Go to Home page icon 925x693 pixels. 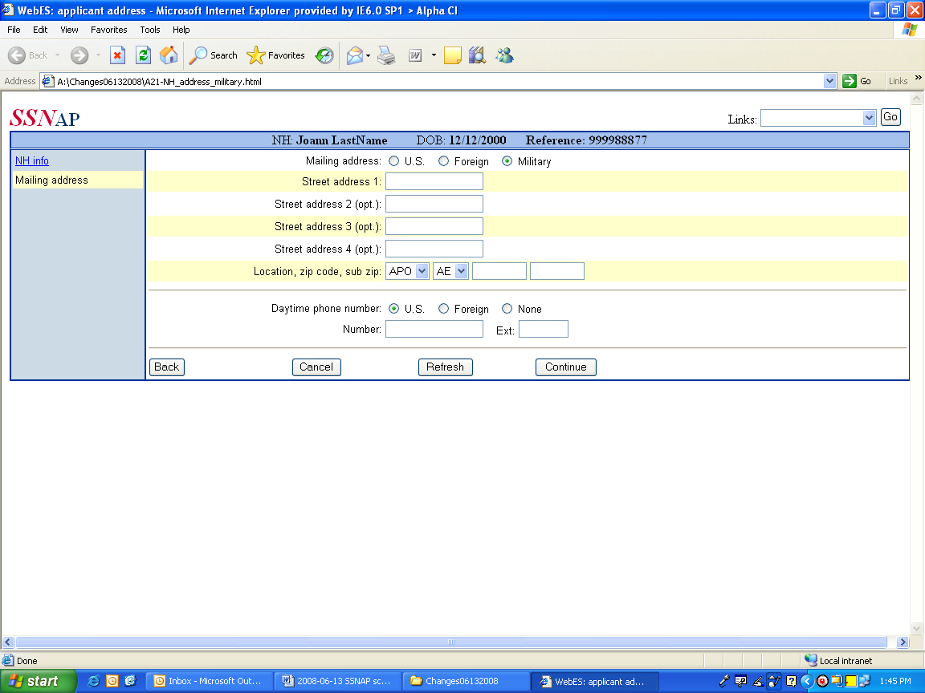[x=169, y=55]
